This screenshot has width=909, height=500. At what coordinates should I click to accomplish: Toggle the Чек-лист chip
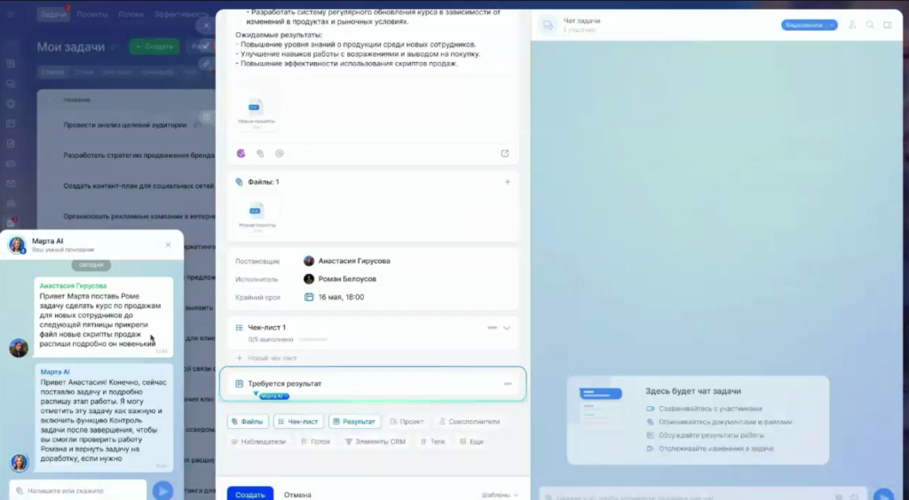298,422
